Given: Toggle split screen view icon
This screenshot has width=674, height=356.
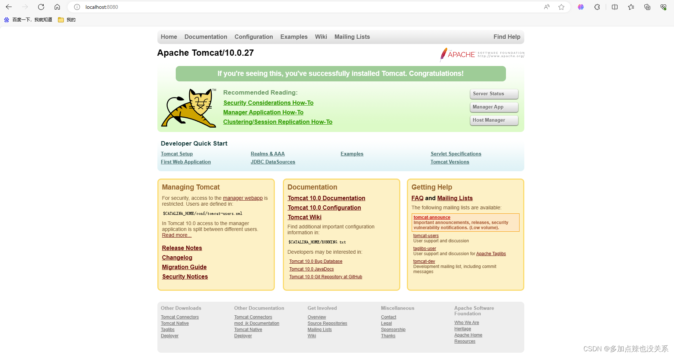Looking at the screenshot, I should [x=615, y=7].
